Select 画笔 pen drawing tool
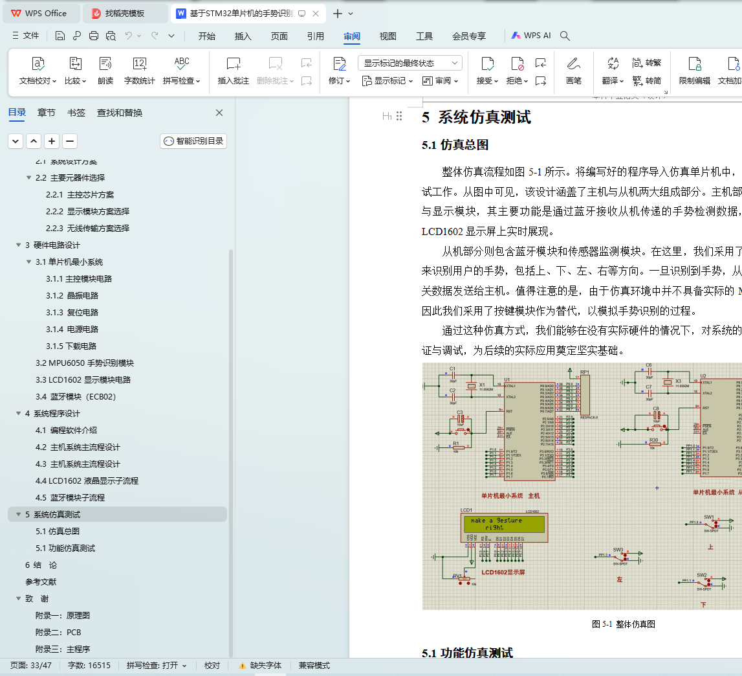The height and width of the screenshot is (676, 742). tap(574, 71)
